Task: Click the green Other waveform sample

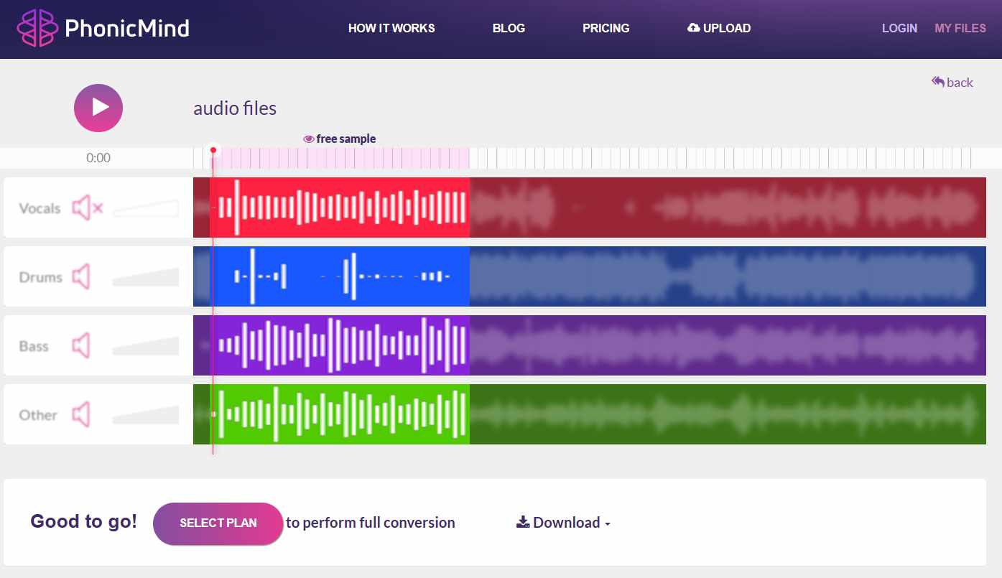Action: 340,414
